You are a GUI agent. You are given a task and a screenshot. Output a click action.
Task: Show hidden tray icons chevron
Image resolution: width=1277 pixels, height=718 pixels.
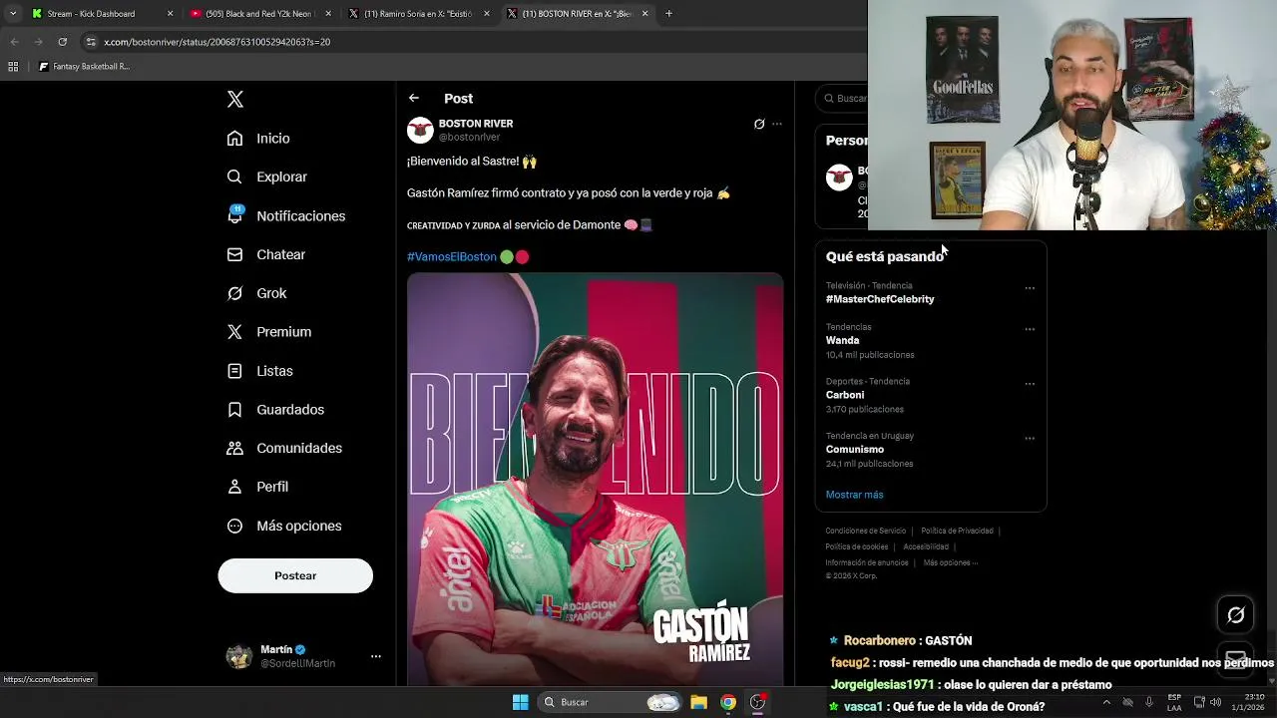[1105, 702]
